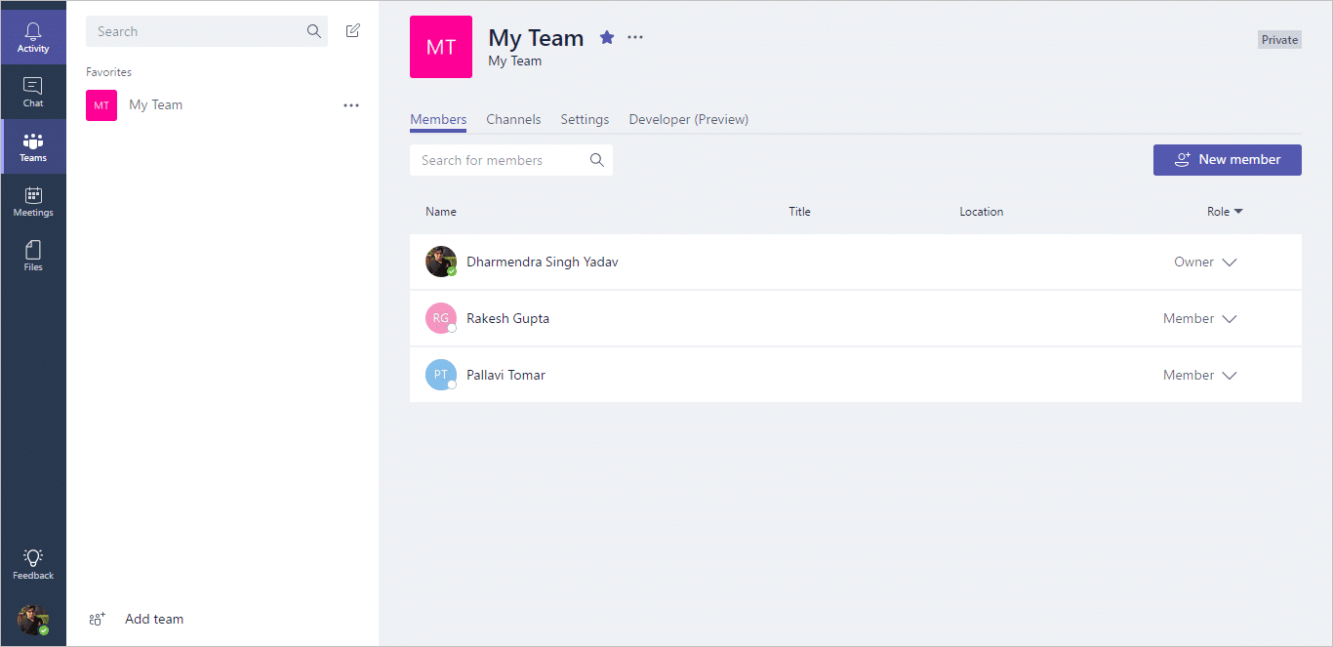The height and width of the screenshot is (647, 1333).
Task: Sort members by the Role column
Action: (1225, 212)
